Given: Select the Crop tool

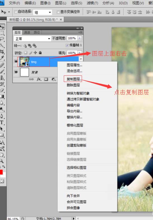Looking at the screenshot, I should coord(2,52).
